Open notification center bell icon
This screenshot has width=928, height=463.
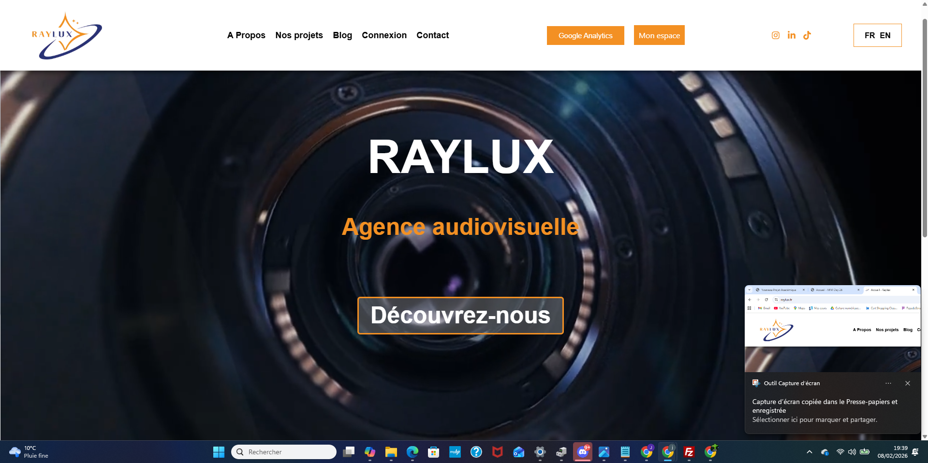click(x=915, y=452)
